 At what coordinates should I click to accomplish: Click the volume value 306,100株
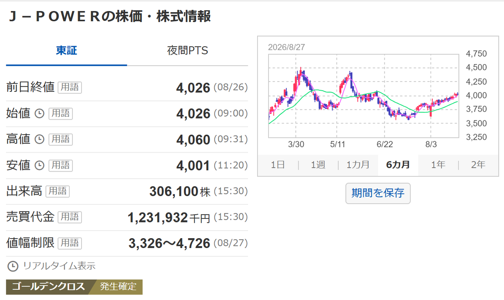[180, 192]
